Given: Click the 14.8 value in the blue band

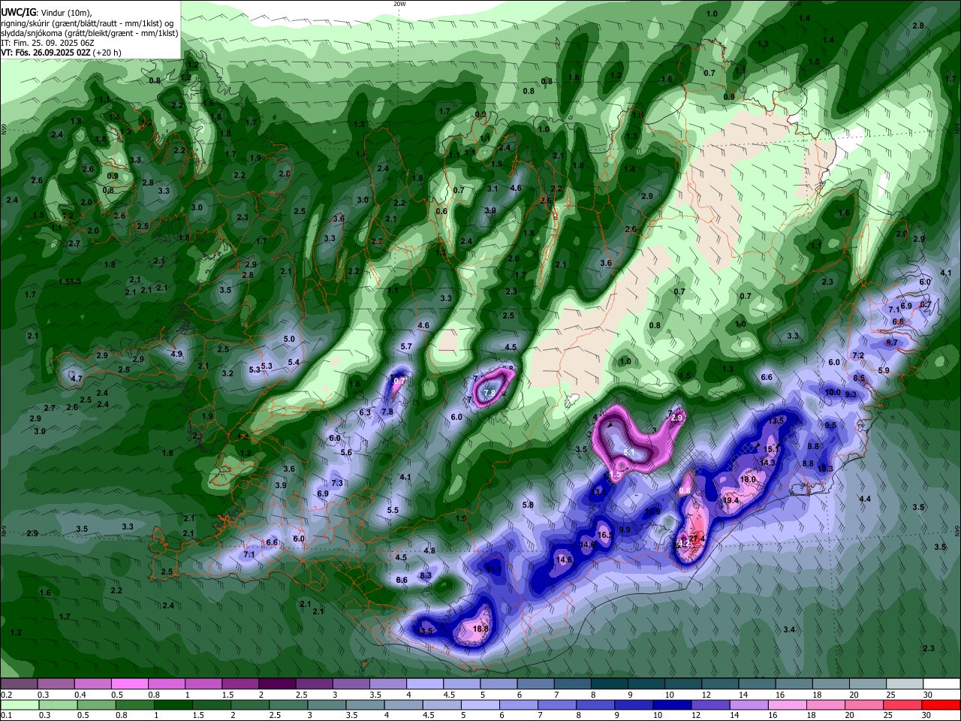Looking at the screenshot, I should click(x=564, y=560).
